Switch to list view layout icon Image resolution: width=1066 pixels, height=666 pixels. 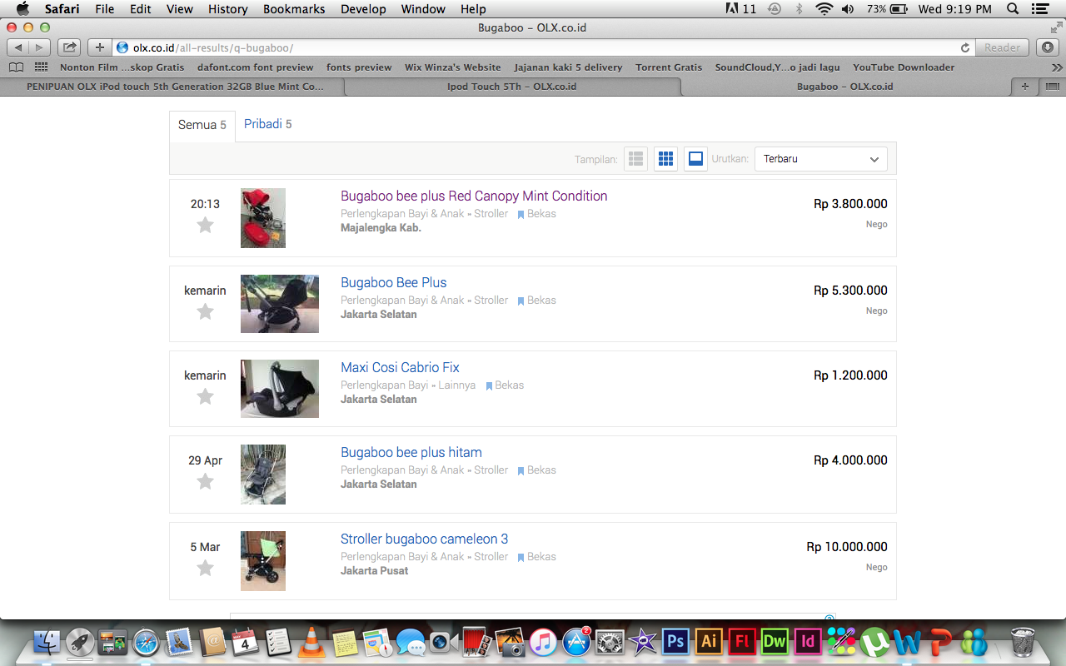(636, 159)
